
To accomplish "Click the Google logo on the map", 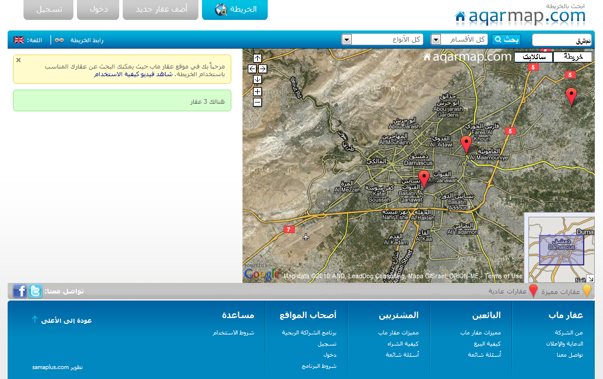I will (x=261, y=274).
